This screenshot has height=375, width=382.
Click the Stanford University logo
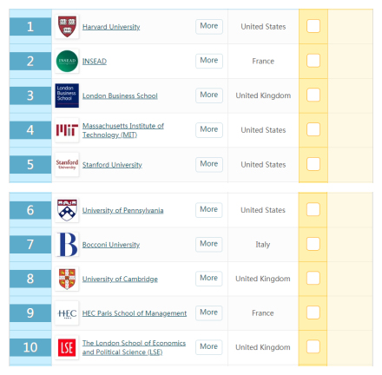[x=67, y=164]
